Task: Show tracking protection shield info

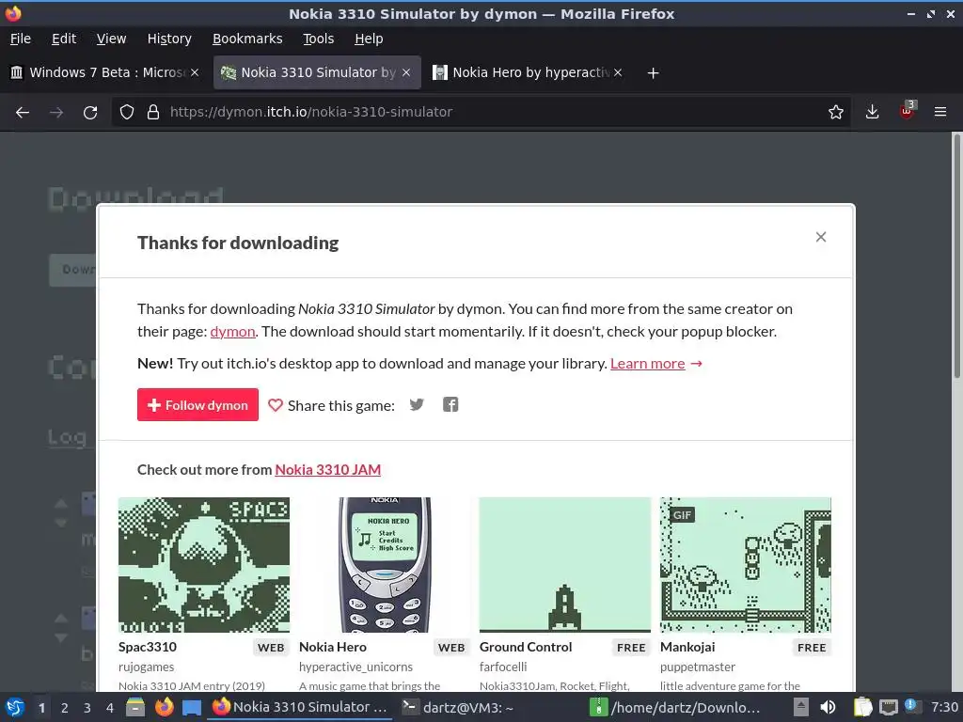Action: tap(127, 113)
